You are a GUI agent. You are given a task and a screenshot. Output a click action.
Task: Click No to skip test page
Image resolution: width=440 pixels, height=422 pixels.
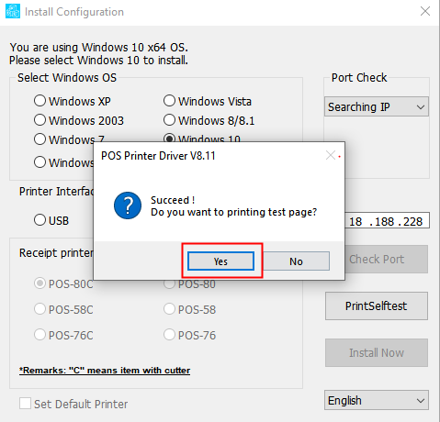point(296,261)
